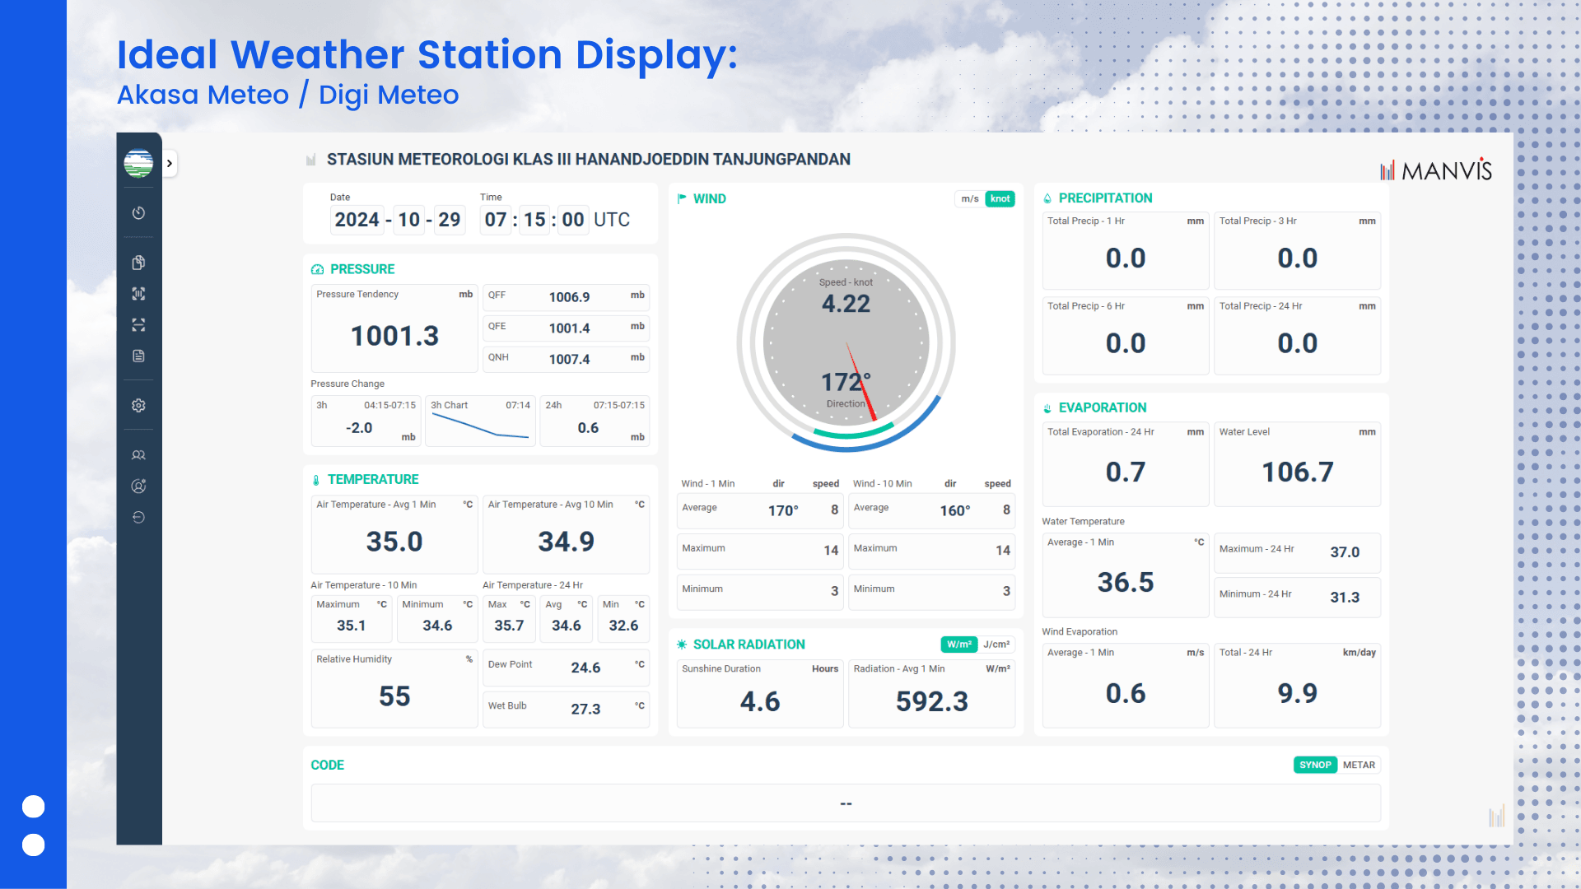This screenshot has width=1581, height=889.
Task: Click Wind 1 Min average direction 170°
Action: [783, 510]
